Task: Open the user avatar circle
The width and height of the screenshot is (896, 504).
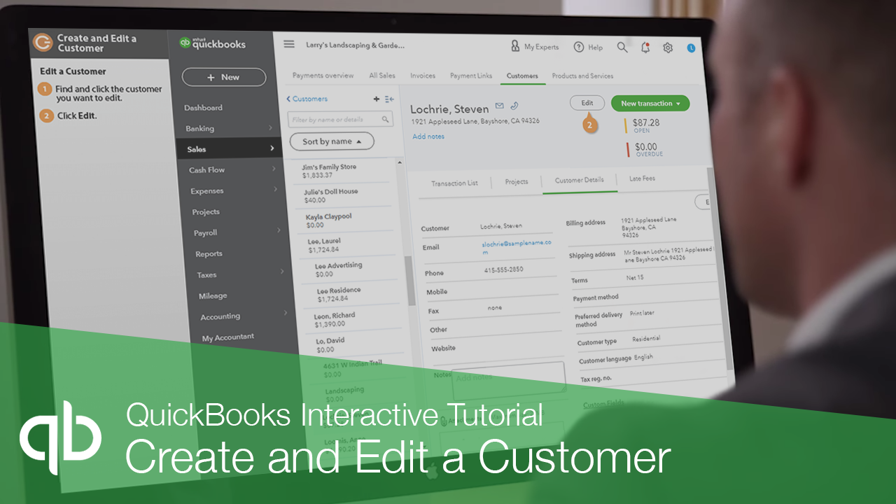Action: point(690,47)
